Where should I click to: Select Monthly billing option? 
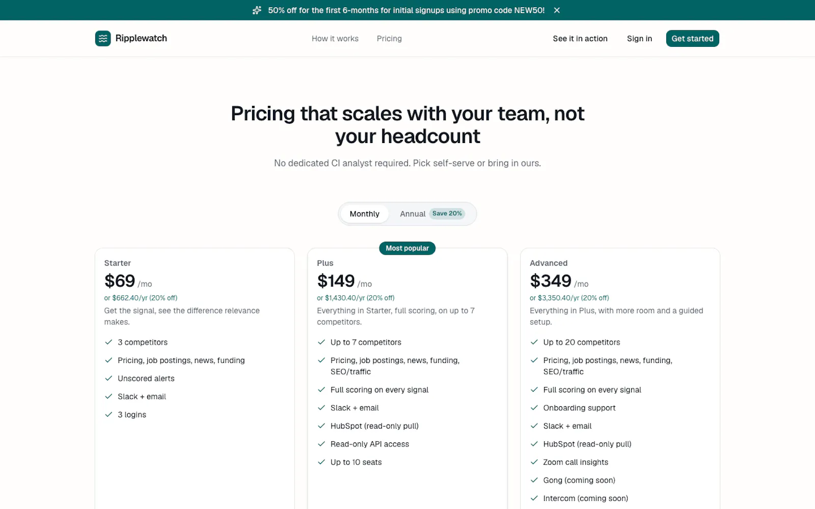pyautogui.click(x=364, y=214)
